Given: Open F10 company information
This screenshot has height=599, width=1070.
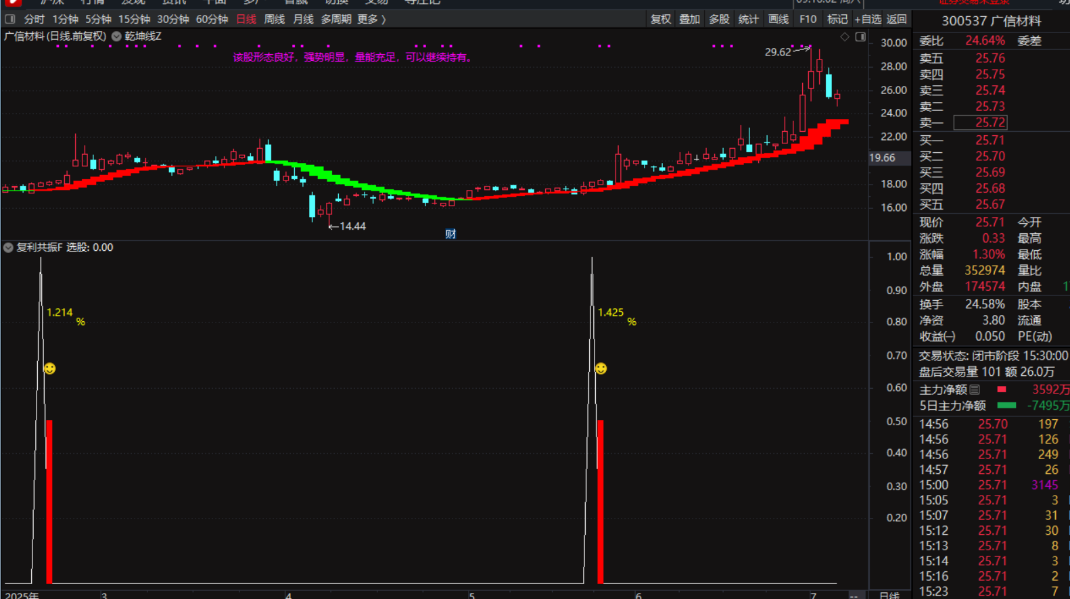Looking at the screenshot, I should [x=808, y=19].
